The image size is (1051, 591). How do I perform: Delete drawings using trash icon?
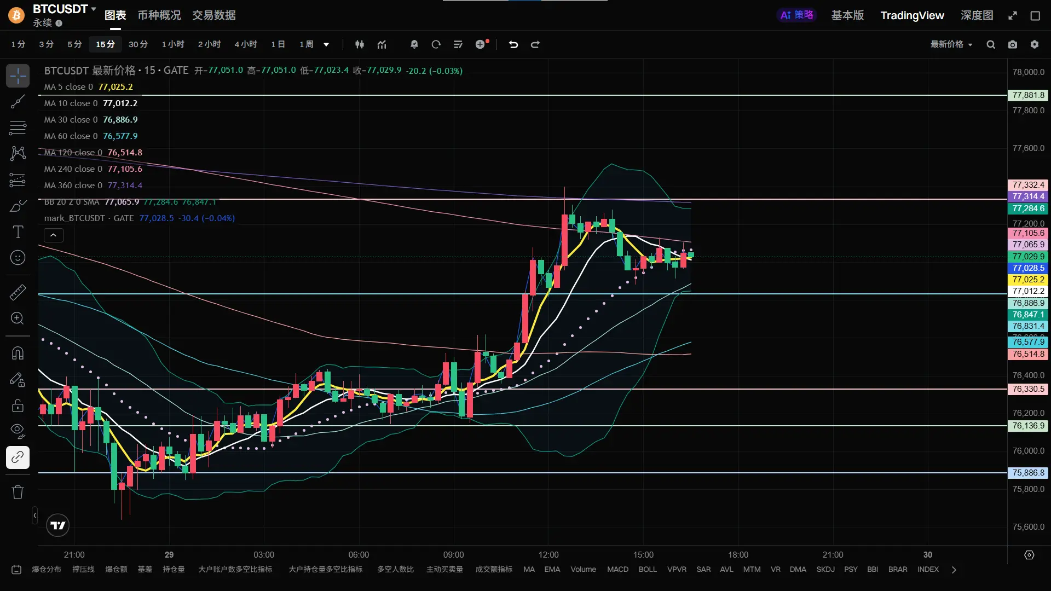[18, 492]
